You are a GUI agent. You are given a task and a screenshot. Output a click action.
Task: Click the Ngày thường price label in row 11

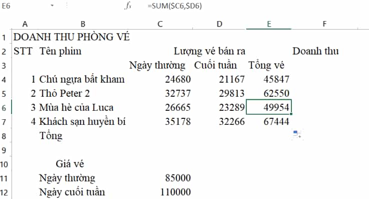click(67, 178)
